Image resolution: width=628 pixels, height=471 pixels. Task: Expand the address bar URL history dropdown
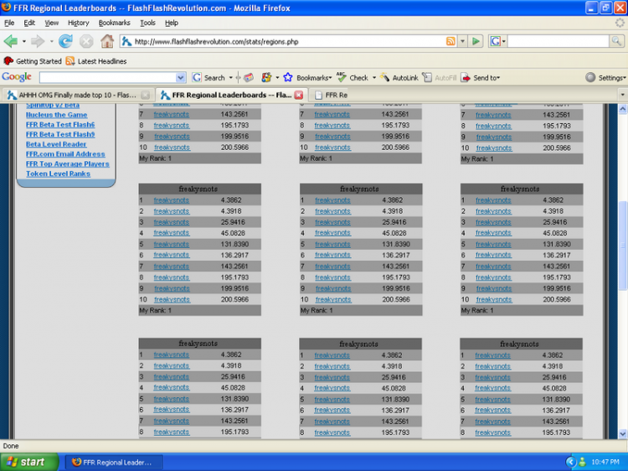click(462, 41)
